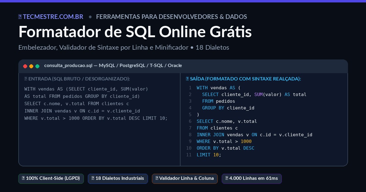The image size is (366, 192).
Task: Click input line starting 'WHERE v.total > 1000 ORDER BY'
Action: coord(96,118)
